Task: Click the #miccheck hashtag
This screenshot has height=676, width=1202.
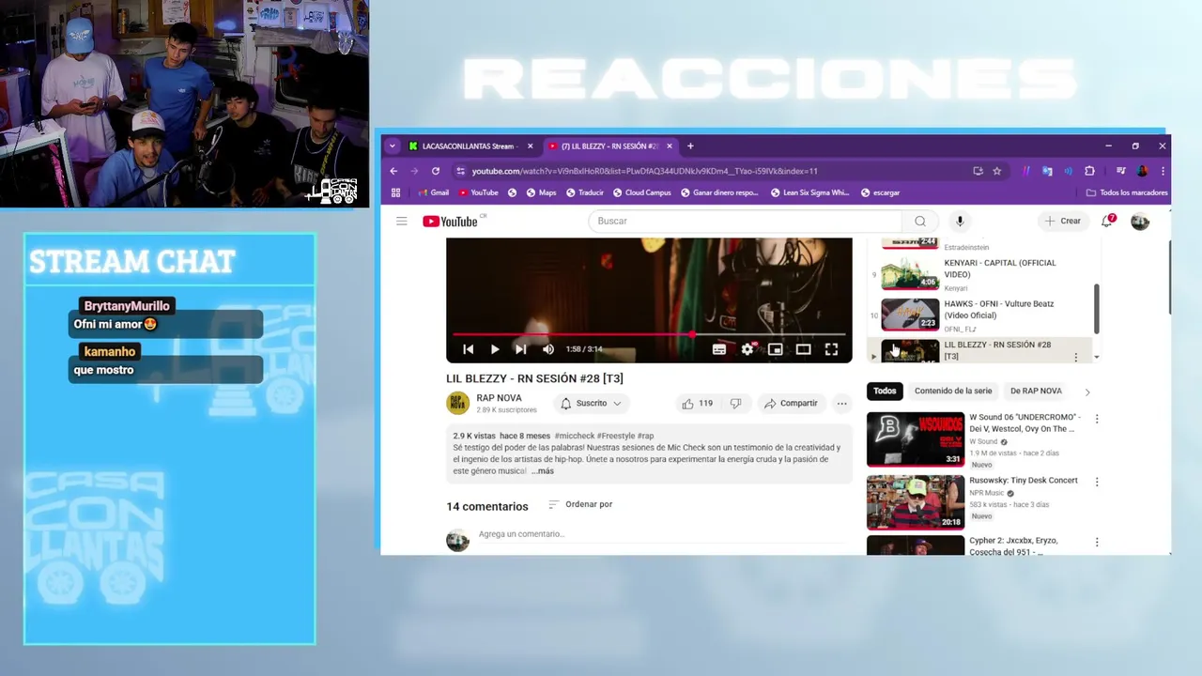Action: tap(574, 436)
